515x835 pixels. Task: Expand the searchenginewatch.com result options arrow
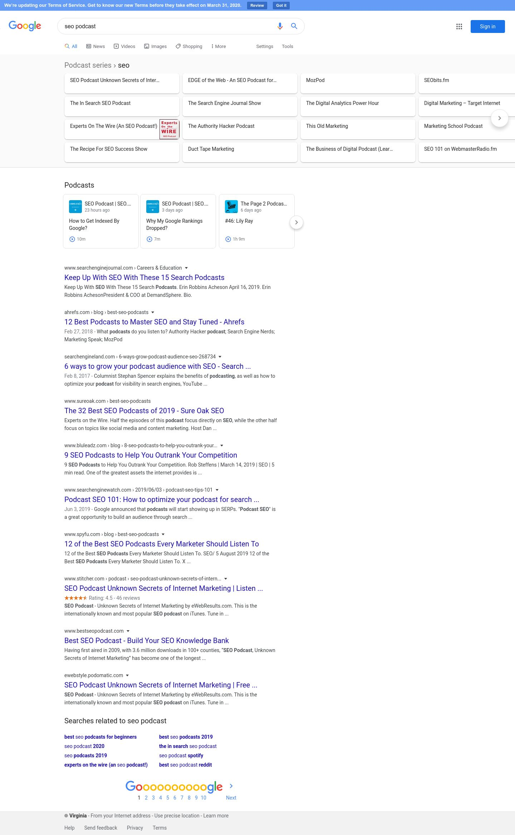point(217,490)
